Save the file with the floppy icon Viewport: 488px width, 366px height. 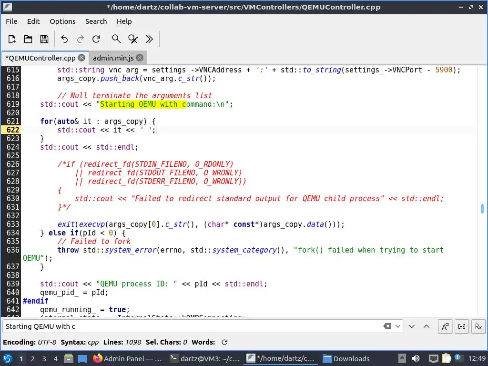(x=44, y=39)
